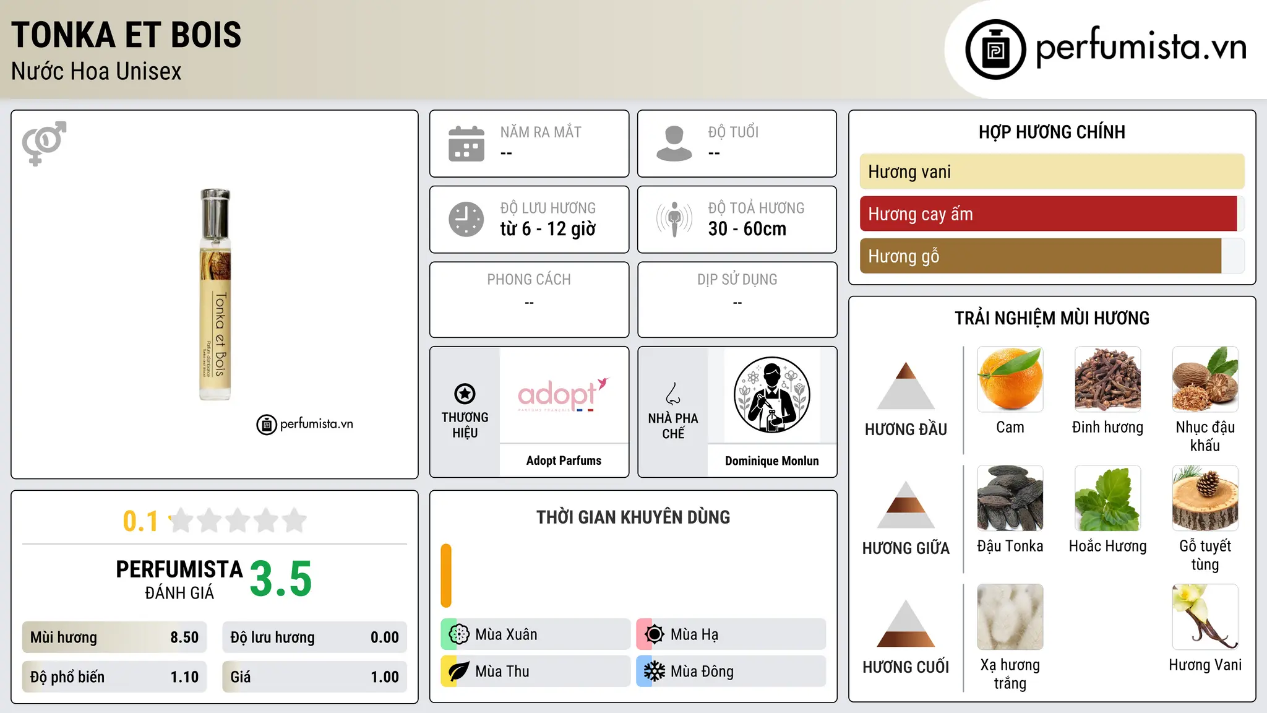Select the Đậu Tonka bean image
This screenshot has width=1267, height=713.
click(x=1010, y=498)
